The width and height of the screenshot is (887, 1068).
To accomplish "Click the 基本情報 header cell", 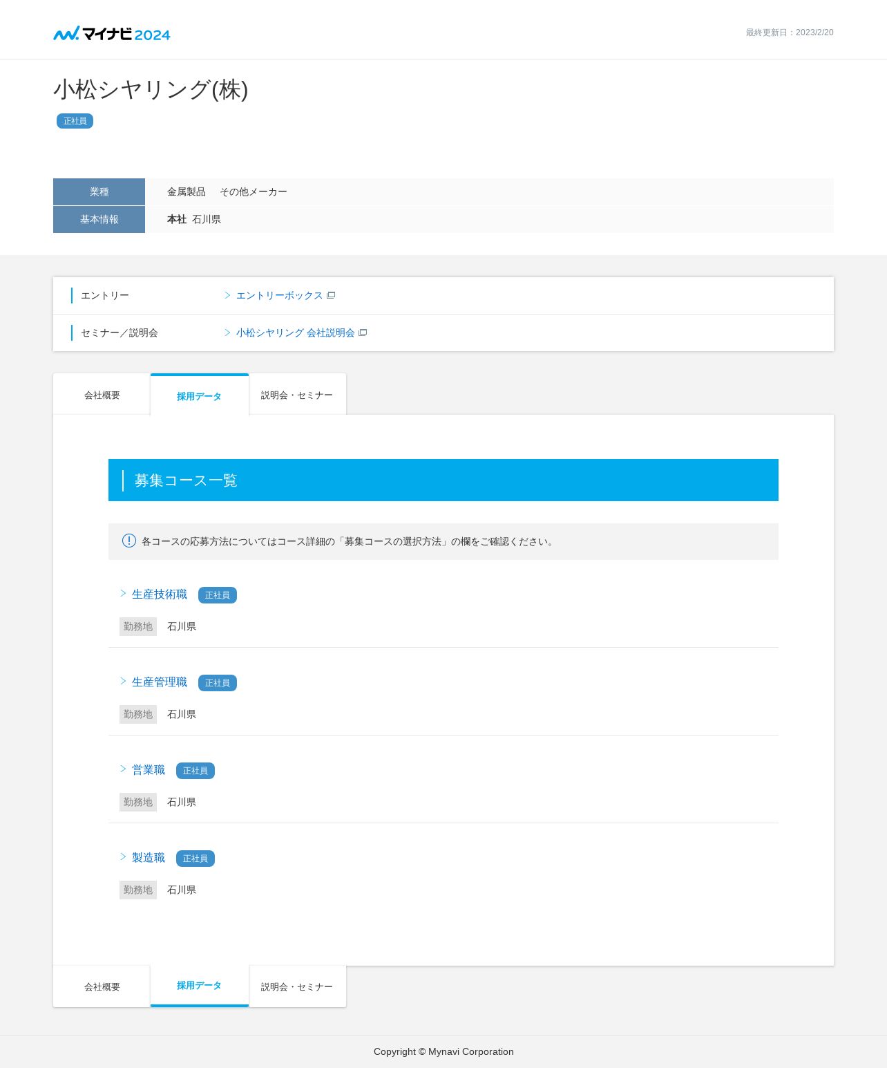I will coord(99,219).
